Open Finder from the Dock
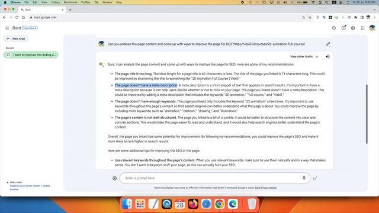This screenshot has width=379, height=213. (x=127, y=204)
